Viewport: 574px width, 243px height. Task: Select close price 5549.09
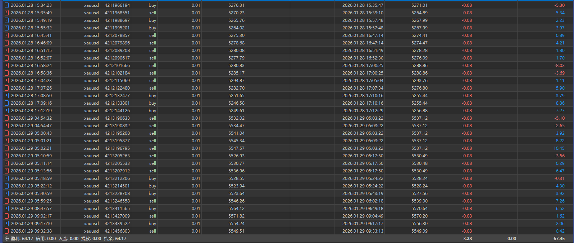pos(420,231)
